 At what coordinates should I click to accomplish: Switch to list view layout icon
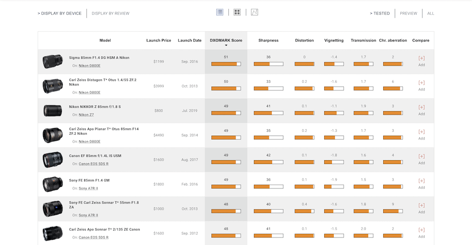[x=219, y=12]
